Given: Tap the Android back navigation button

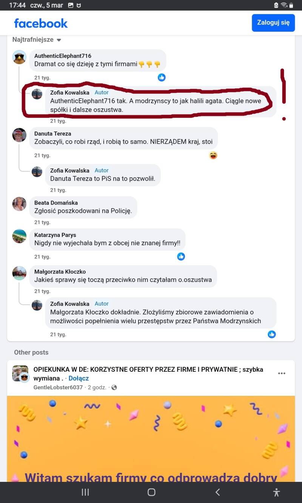Looking at the screenshot, I should tap(217, 492).
